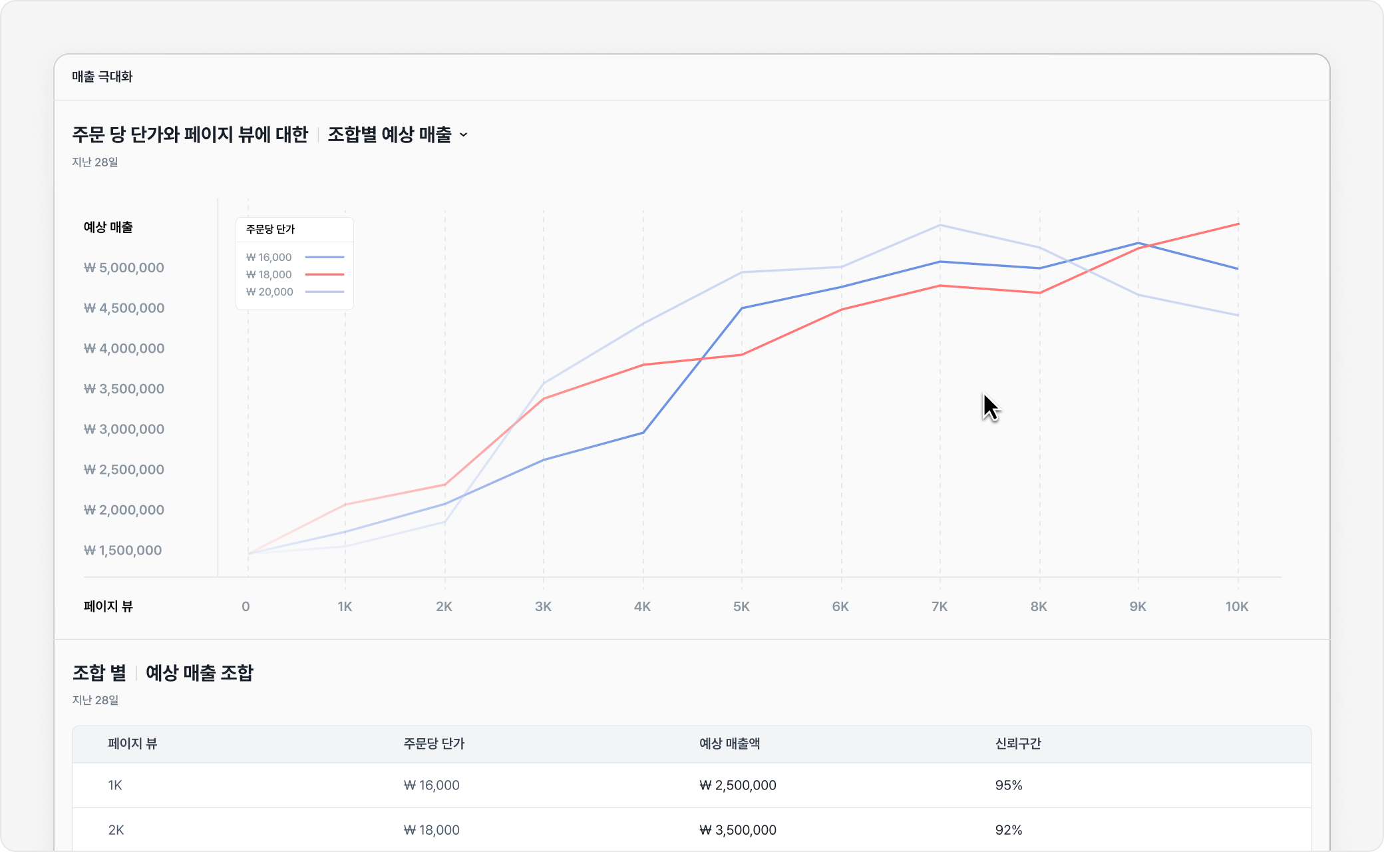The width and height of the screenshot is (1384, 852).
Task: Select the ₩ 16,000 legend entry
Action: [x=295, y=257]
